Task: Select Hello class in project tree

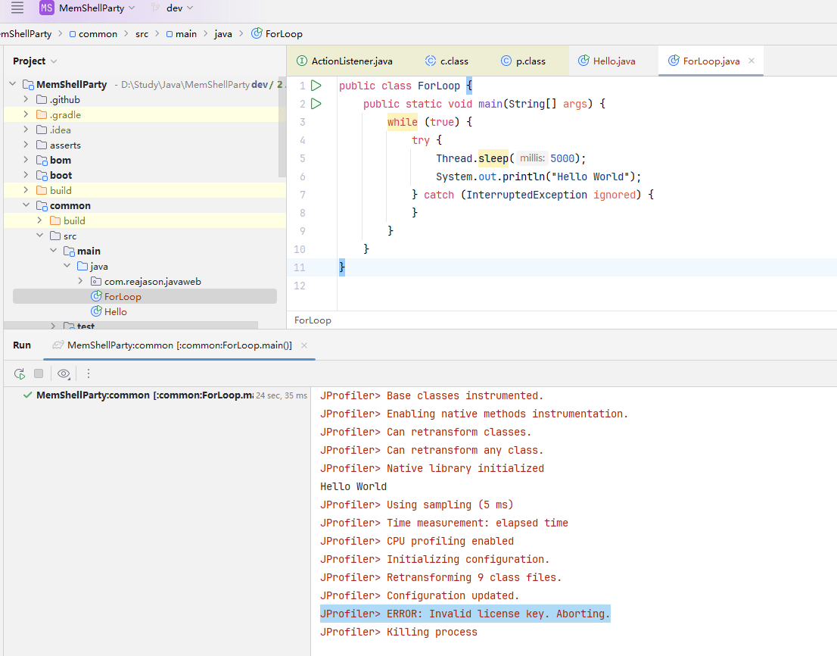Action: (115, 312)
